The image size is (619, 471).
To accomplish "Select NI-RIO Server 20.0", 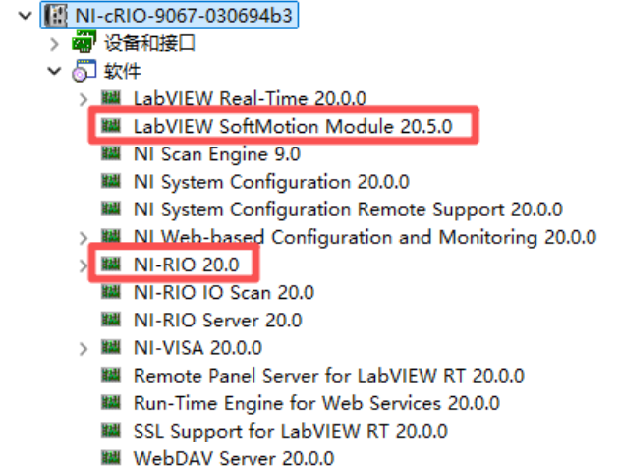I will [217, 320].
